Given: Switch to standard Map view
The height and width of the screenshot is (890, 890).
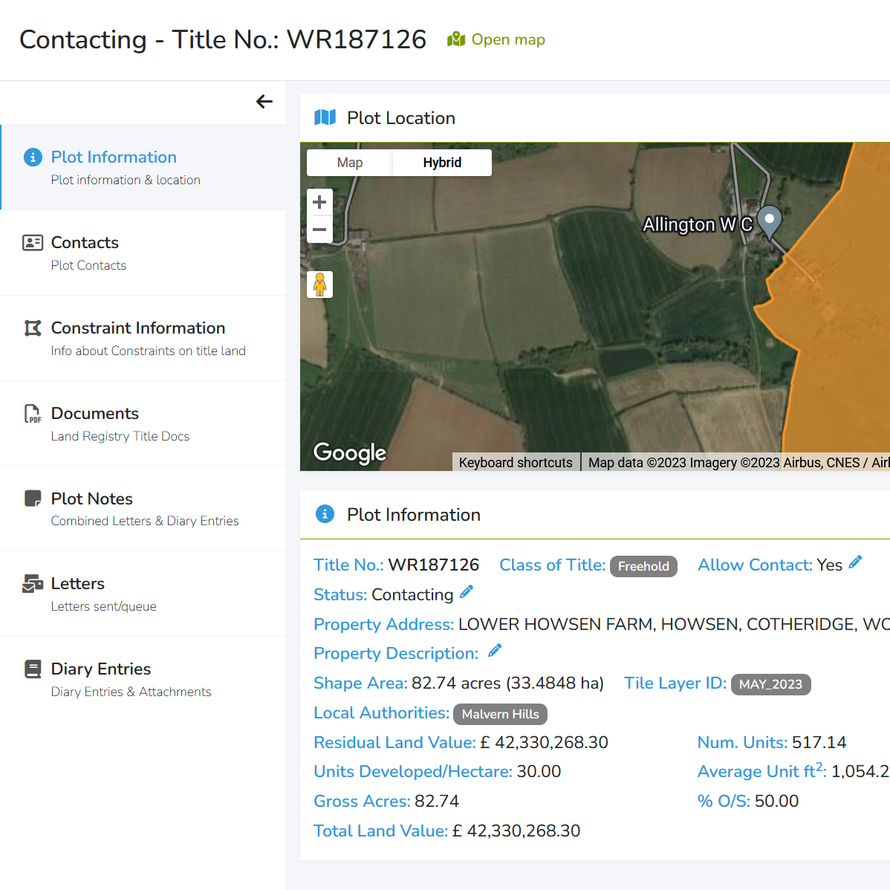Looking at the screenshot, I should 349,162.
